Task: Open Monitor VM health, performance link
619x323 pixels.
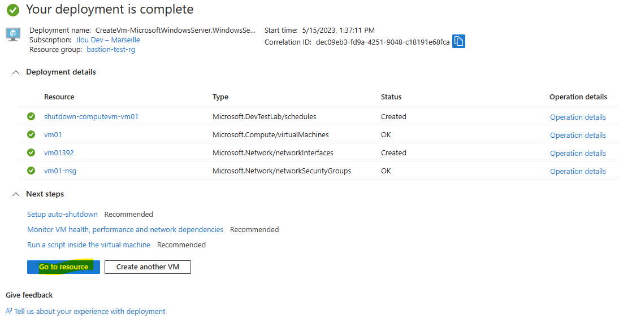Action: 125,229
